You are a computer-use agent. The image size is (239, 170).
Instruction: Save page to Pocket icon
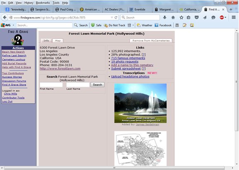pos(197,17)
